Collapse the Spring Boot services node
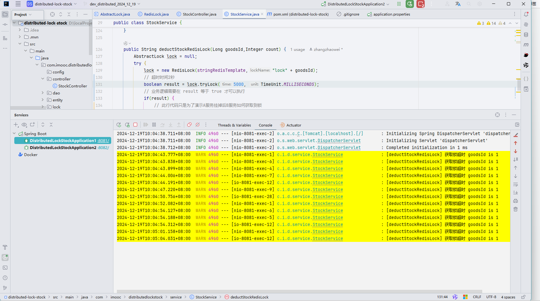 pyautogui.click(x=14, y=133)
